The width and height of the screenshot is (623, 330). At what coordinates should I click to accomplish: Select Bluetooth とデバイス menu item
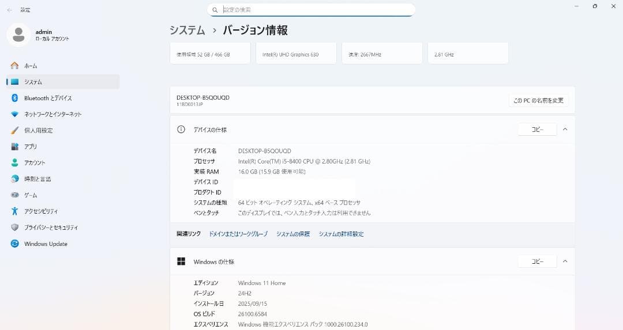[63, 98]
